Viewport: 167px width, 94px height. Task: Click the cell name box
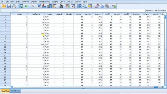(9, 10)
